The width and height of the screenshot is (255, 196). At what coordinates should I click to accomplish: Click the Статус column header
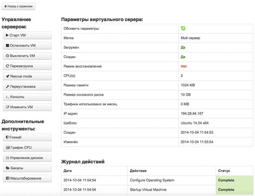(224, 171)
